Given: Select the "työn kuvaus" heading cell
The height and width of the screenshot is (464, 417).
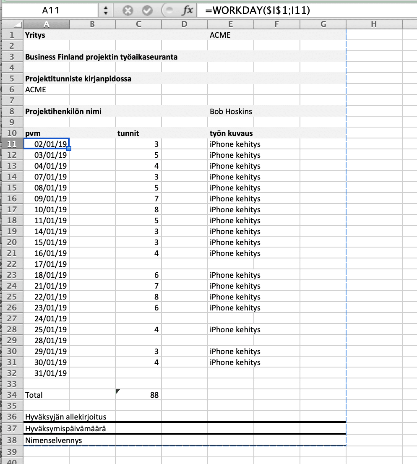Looking at the screenshot, I should click(x=231, y=133).
